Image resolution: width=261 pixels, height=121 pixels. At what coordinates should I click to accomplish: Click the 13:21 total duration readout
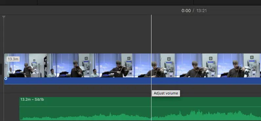point(202,10)
